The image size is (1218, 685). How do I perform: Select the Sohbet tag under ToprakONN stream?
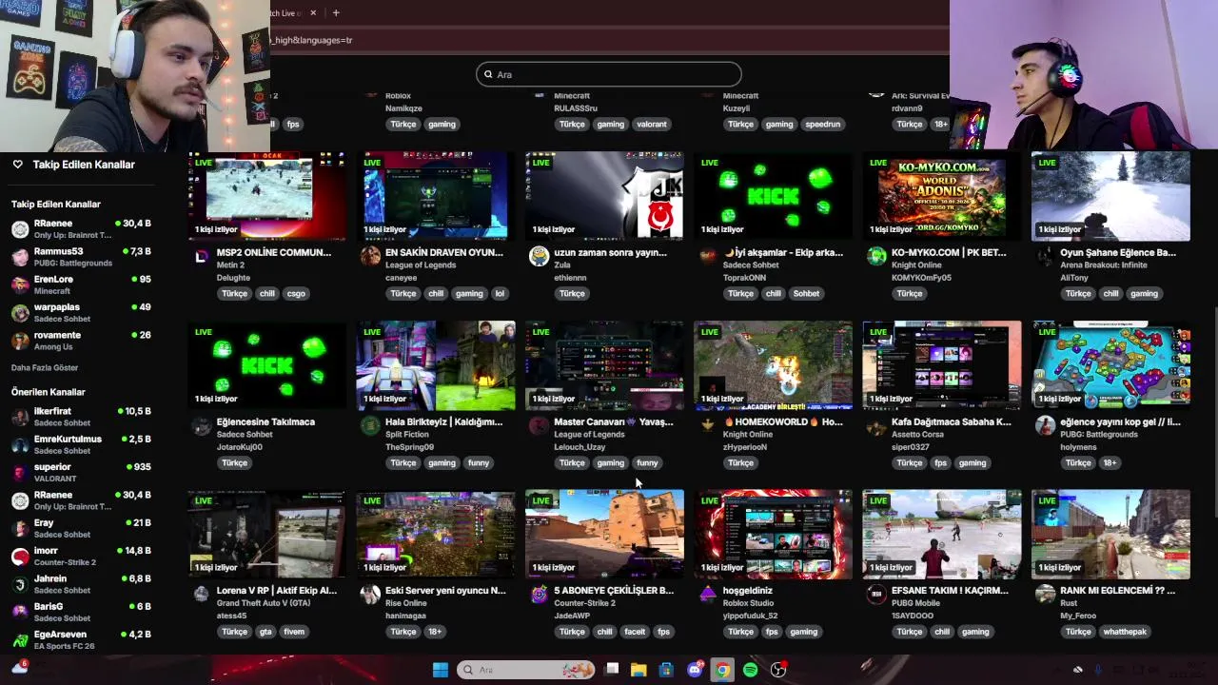[x=806, y=293]
